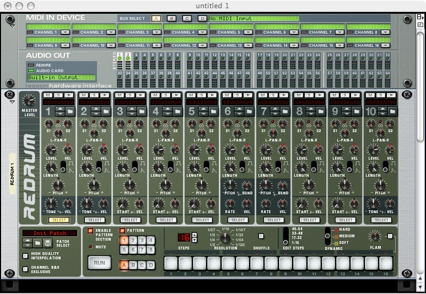Open Channel 1 MIDI dropdown
Image resolution: width=426 pixels, height=294 pixels.
coord(65,32)
